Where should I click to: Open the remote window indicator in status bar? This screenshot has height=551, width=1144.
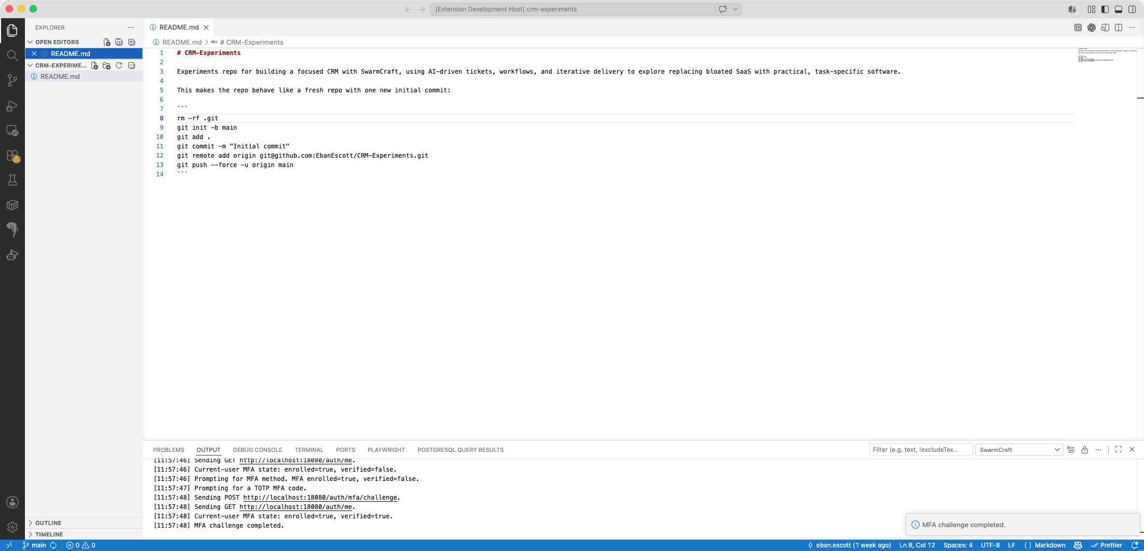click(x=9, y=545)
